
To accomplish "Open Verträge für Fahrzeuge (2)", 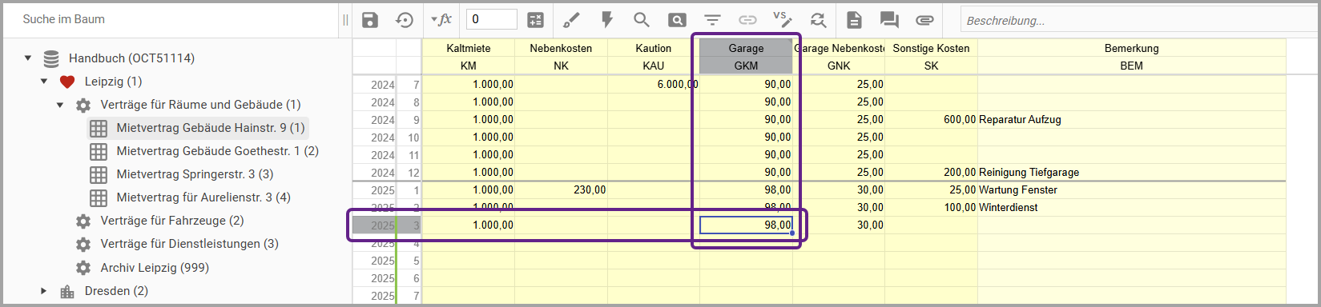I will pos(172,221).
